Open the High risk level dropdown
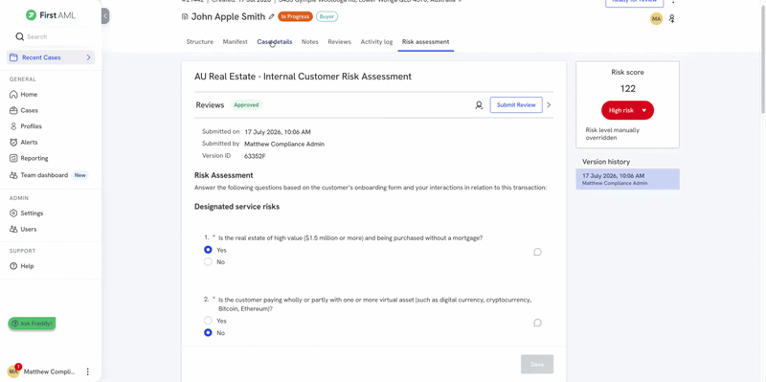This screenshot has height=382, width=766. point(627,110)
